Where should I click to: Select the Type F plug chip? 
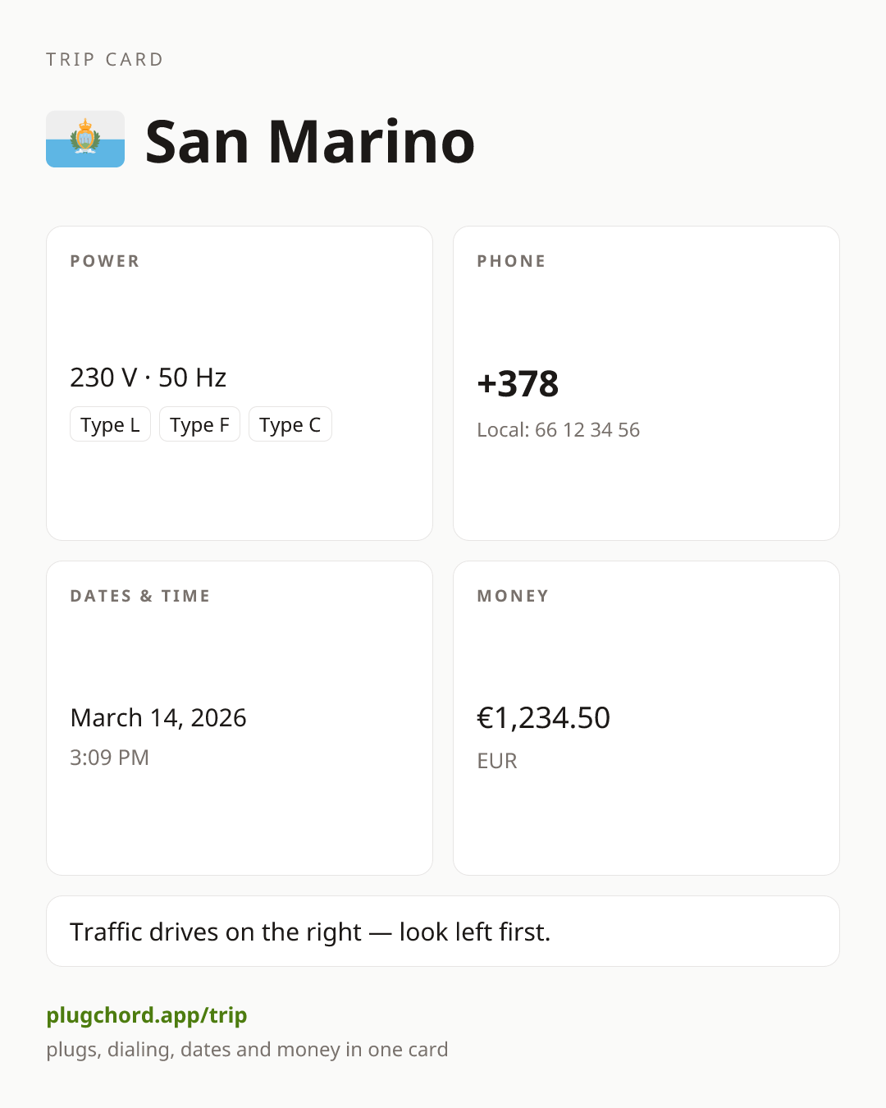click(199, 424)
